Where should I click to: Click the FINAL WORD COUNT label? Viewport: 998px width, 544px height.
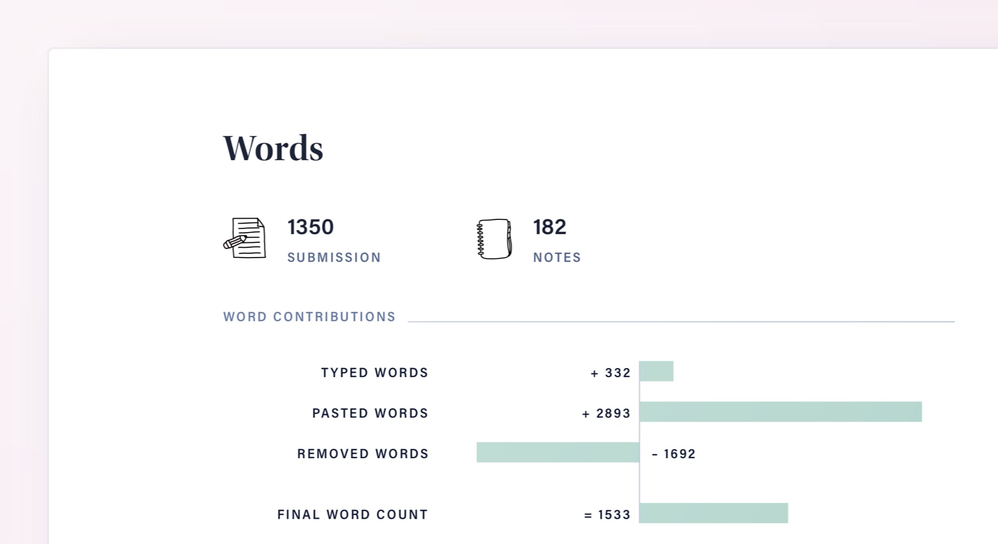pyautogui.click(x=352, y=514)
